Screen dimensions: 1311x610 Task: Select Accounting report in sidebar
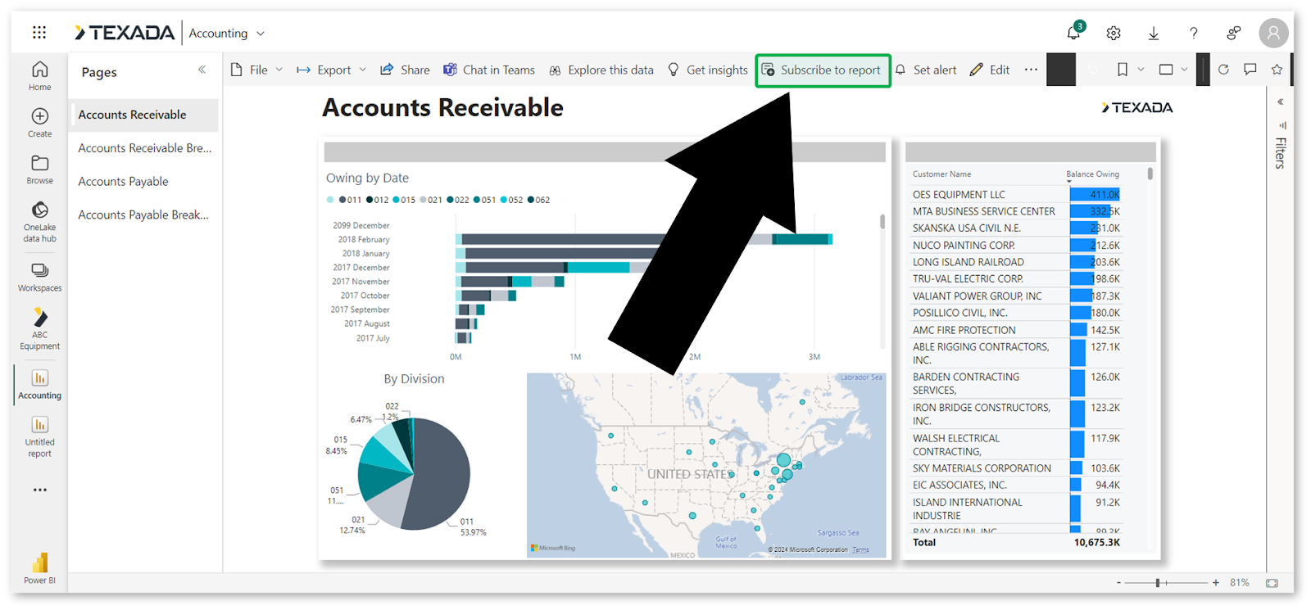(x=39, y=384)
